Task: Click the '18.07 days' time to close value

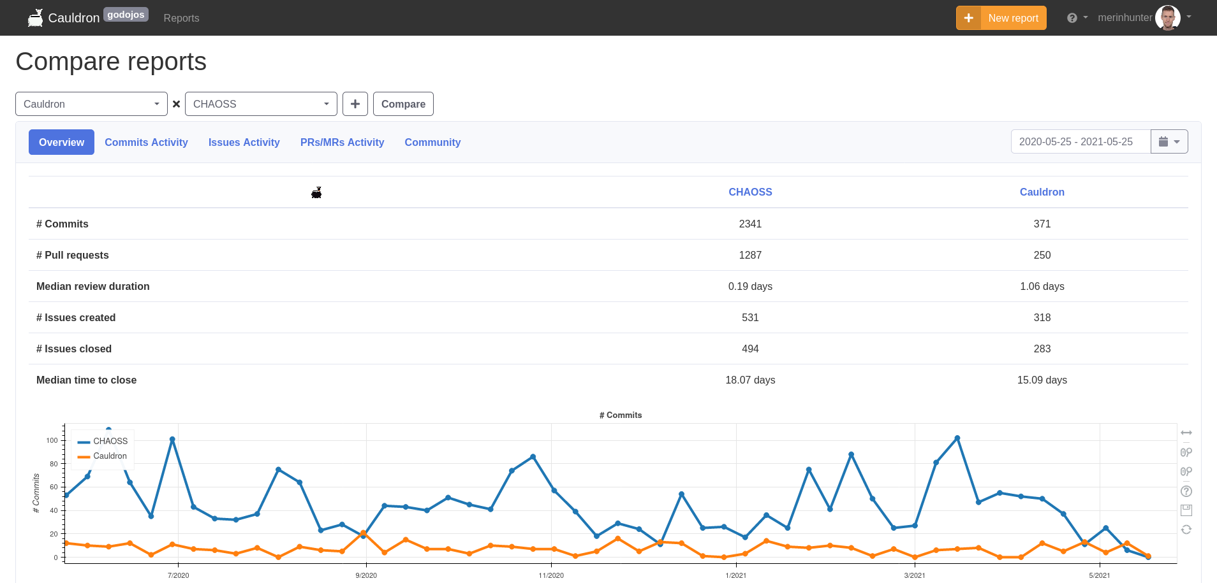Action: coord(750,380)
